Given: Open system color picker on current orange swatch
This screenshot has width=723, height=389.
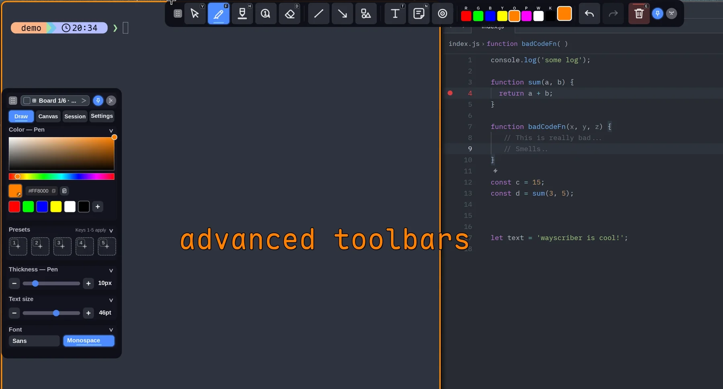Looking at the screenshot, I should [15, 191].
